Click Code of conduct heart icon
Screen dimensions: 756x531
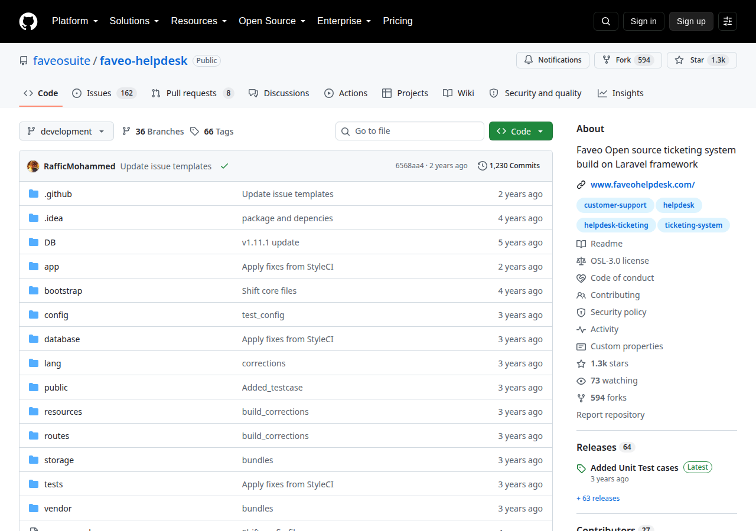[x=581, y=278]
